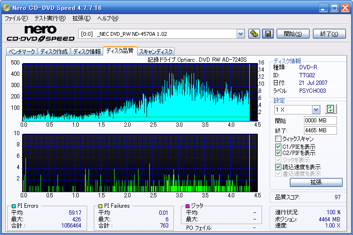Click PI Failures average value 0.01

(164, 213)
